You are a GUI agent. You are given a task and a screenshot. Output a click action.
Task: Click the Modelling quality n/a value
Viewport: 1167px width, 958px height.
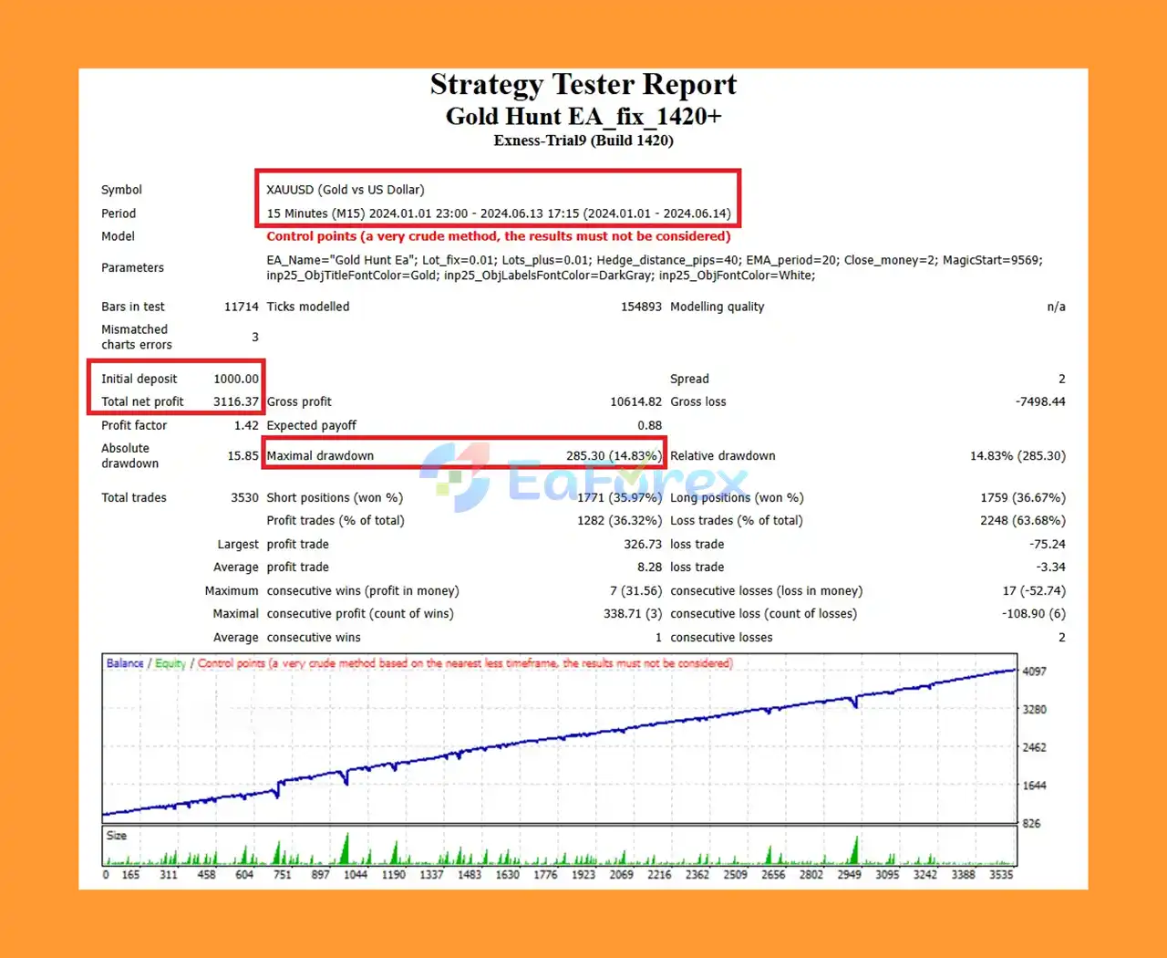(x=1056, y=307)
